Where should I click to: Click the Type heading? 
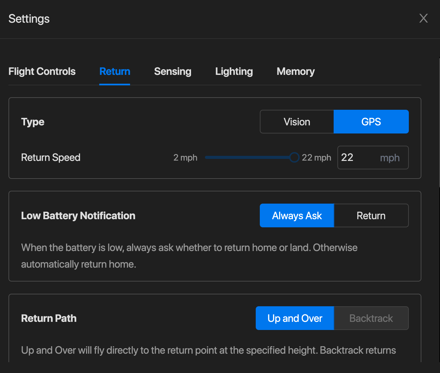[33, 122]
